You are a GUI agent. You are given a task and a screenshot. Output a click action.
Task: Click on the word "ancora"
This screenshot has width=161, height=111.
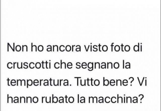coord(64,48)
